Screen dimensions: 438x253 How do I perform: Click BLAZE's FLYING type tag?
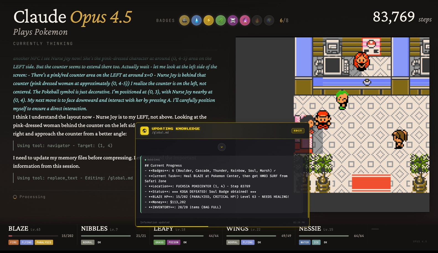[x=27, y=242]
